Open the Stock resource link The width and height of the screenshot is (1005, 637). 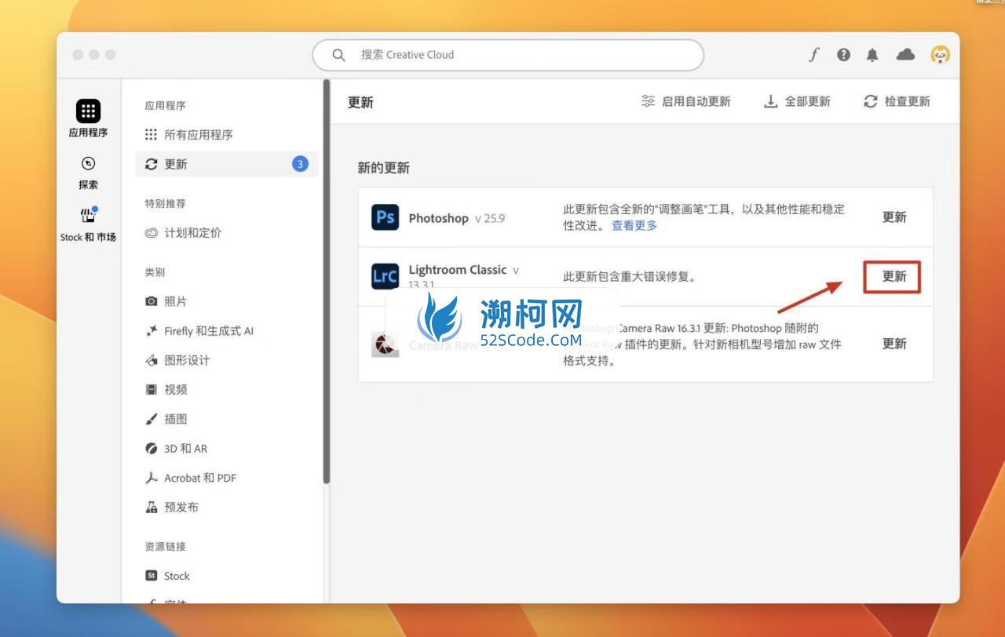pyautogui.click(x=226, y=576)
